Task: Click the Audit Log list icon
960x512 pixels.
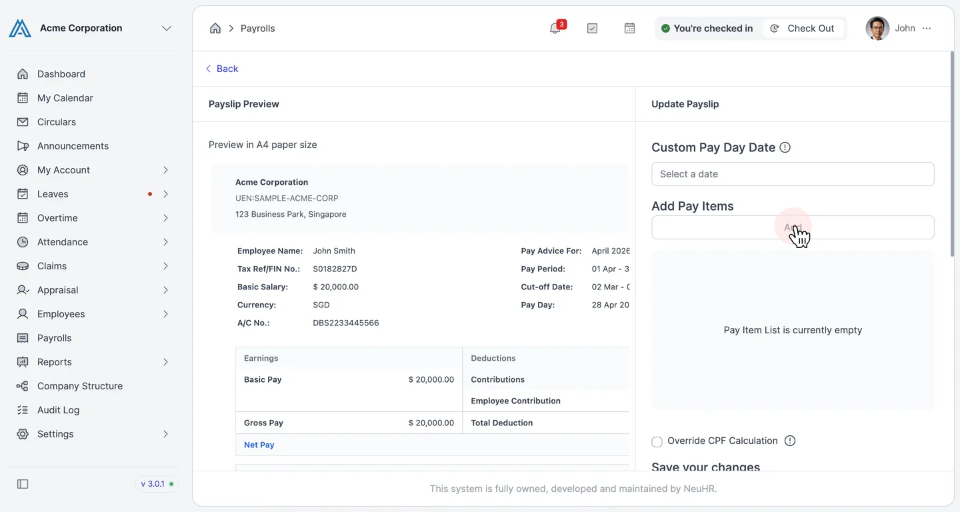Action: 23,410
